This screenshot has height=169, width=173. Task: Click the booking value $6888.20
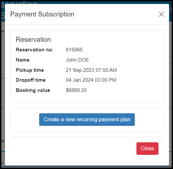pos(76,90)
